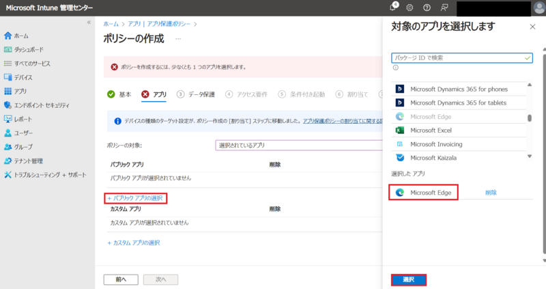This screenshot has width=546, height=289.
Task: Open the settings gear icon
Action: coord(409,8)
